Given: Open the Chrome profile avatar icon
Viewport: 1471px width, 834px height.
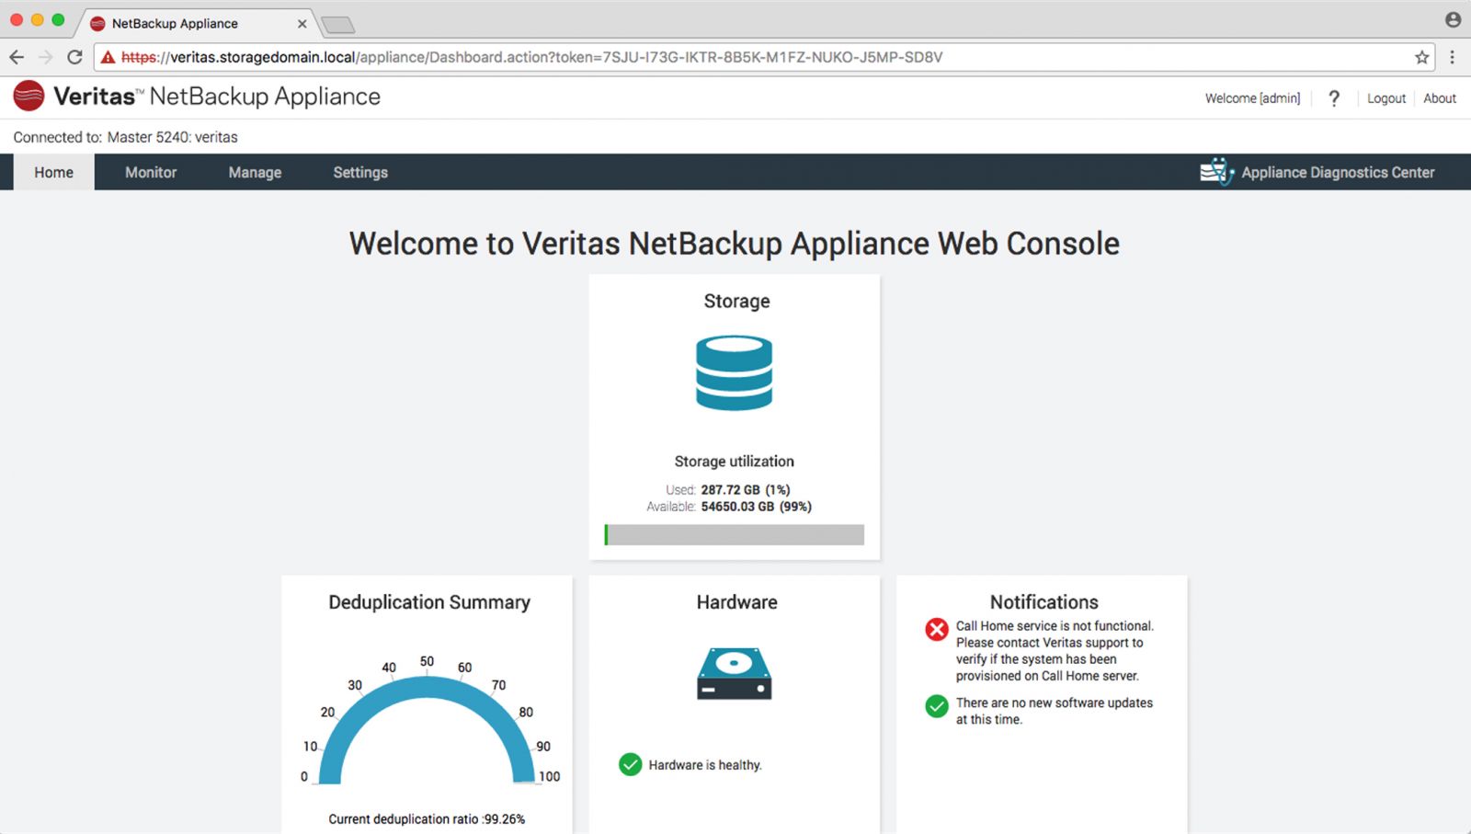Looking at the screenshot, I should tap(1453, 19).
